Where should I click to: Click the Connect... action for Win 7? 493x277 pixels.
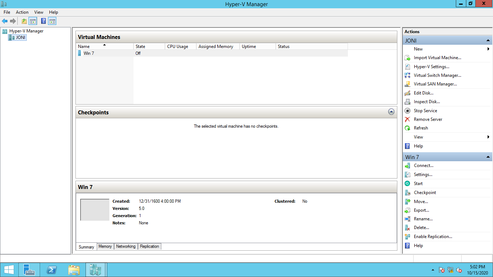[424, 166]
